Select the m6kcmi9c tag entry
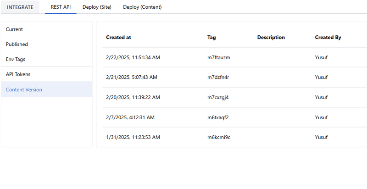This screenshot has height=189, width=367. [218, 137]
